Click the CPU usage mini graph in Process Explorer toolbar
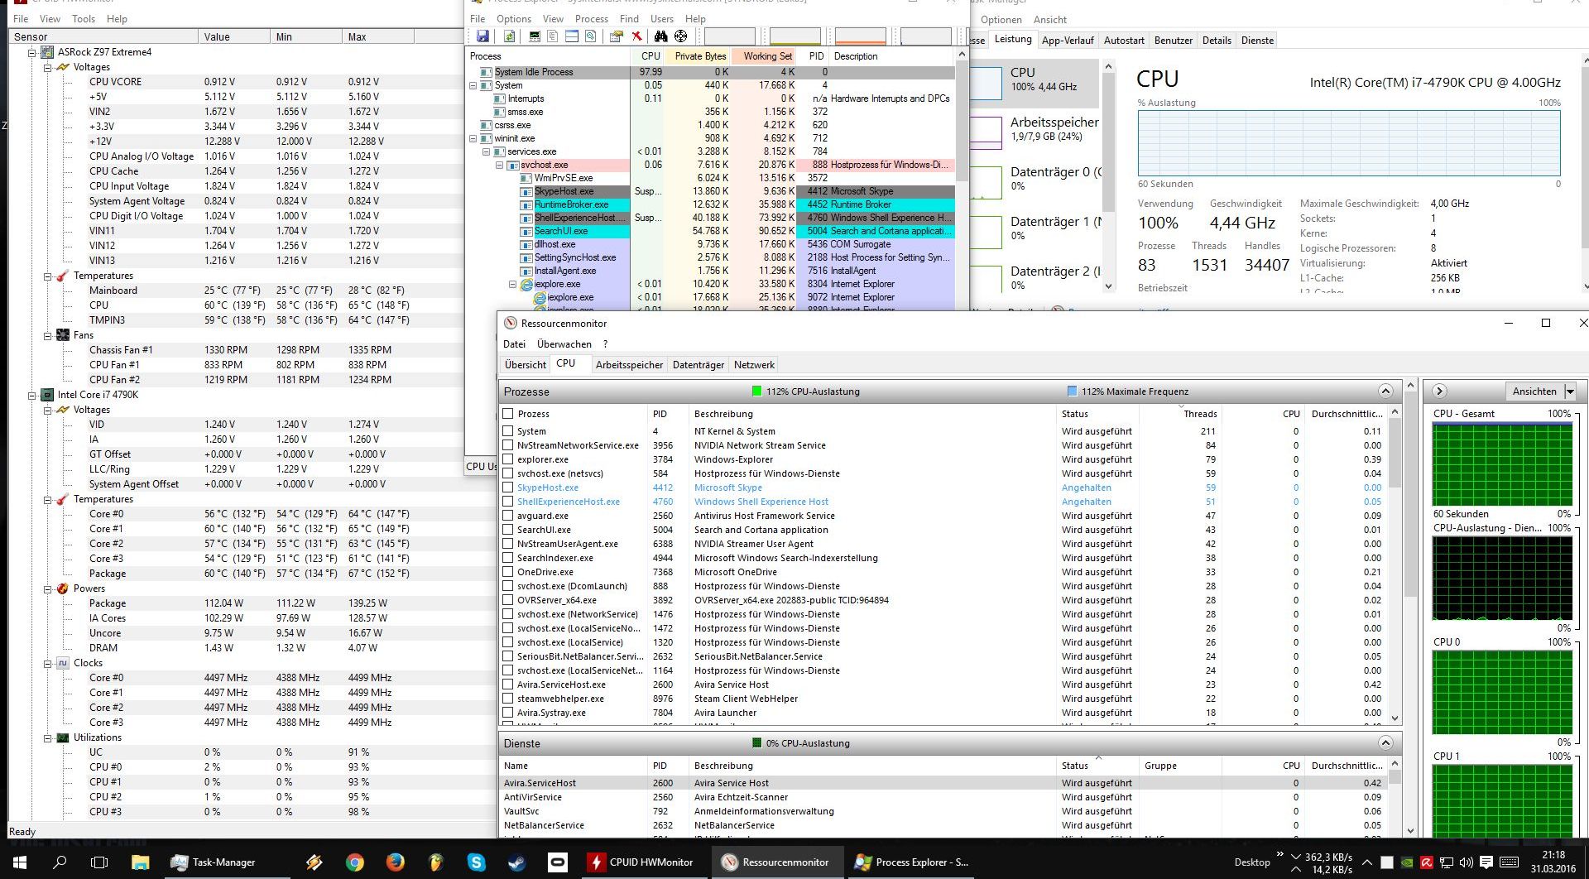Viewport: 1589px width, 879px height. point(729,36)
